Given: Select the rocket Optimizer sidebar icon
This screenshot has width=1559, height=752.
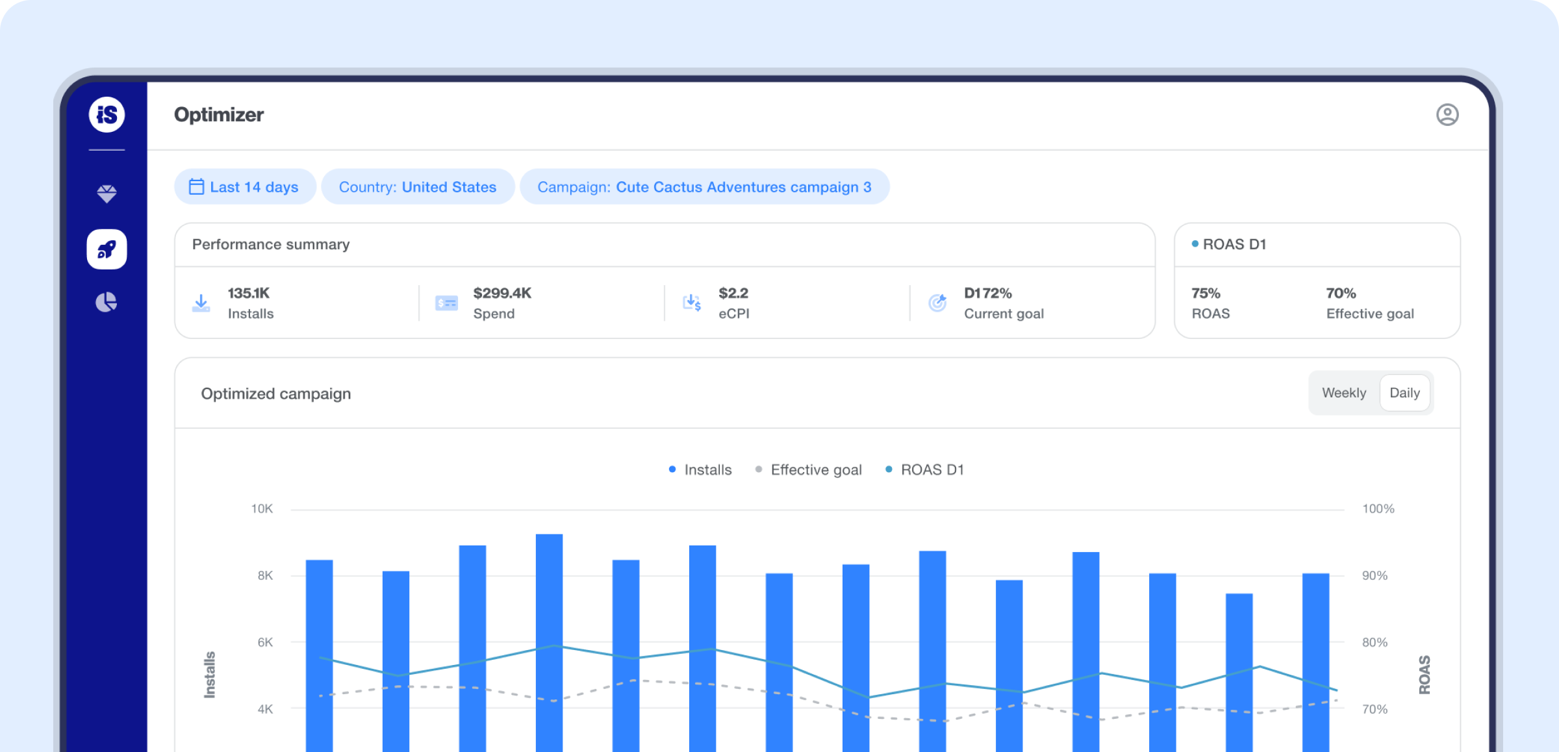Looking at the screenshot, I should pyautogui.click(x=107, y=249).
